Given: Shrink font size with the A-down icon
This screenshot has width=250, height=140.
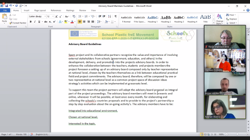Looking at the screenshot, I should tap(60, 16).
